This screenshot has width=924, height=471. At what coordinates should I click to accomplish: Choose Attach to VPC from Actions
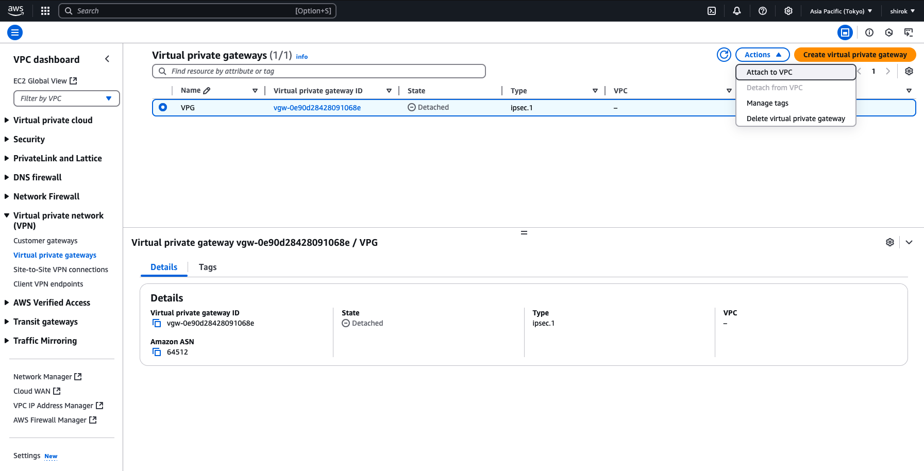pyautogui.click(x=796, y=72)
